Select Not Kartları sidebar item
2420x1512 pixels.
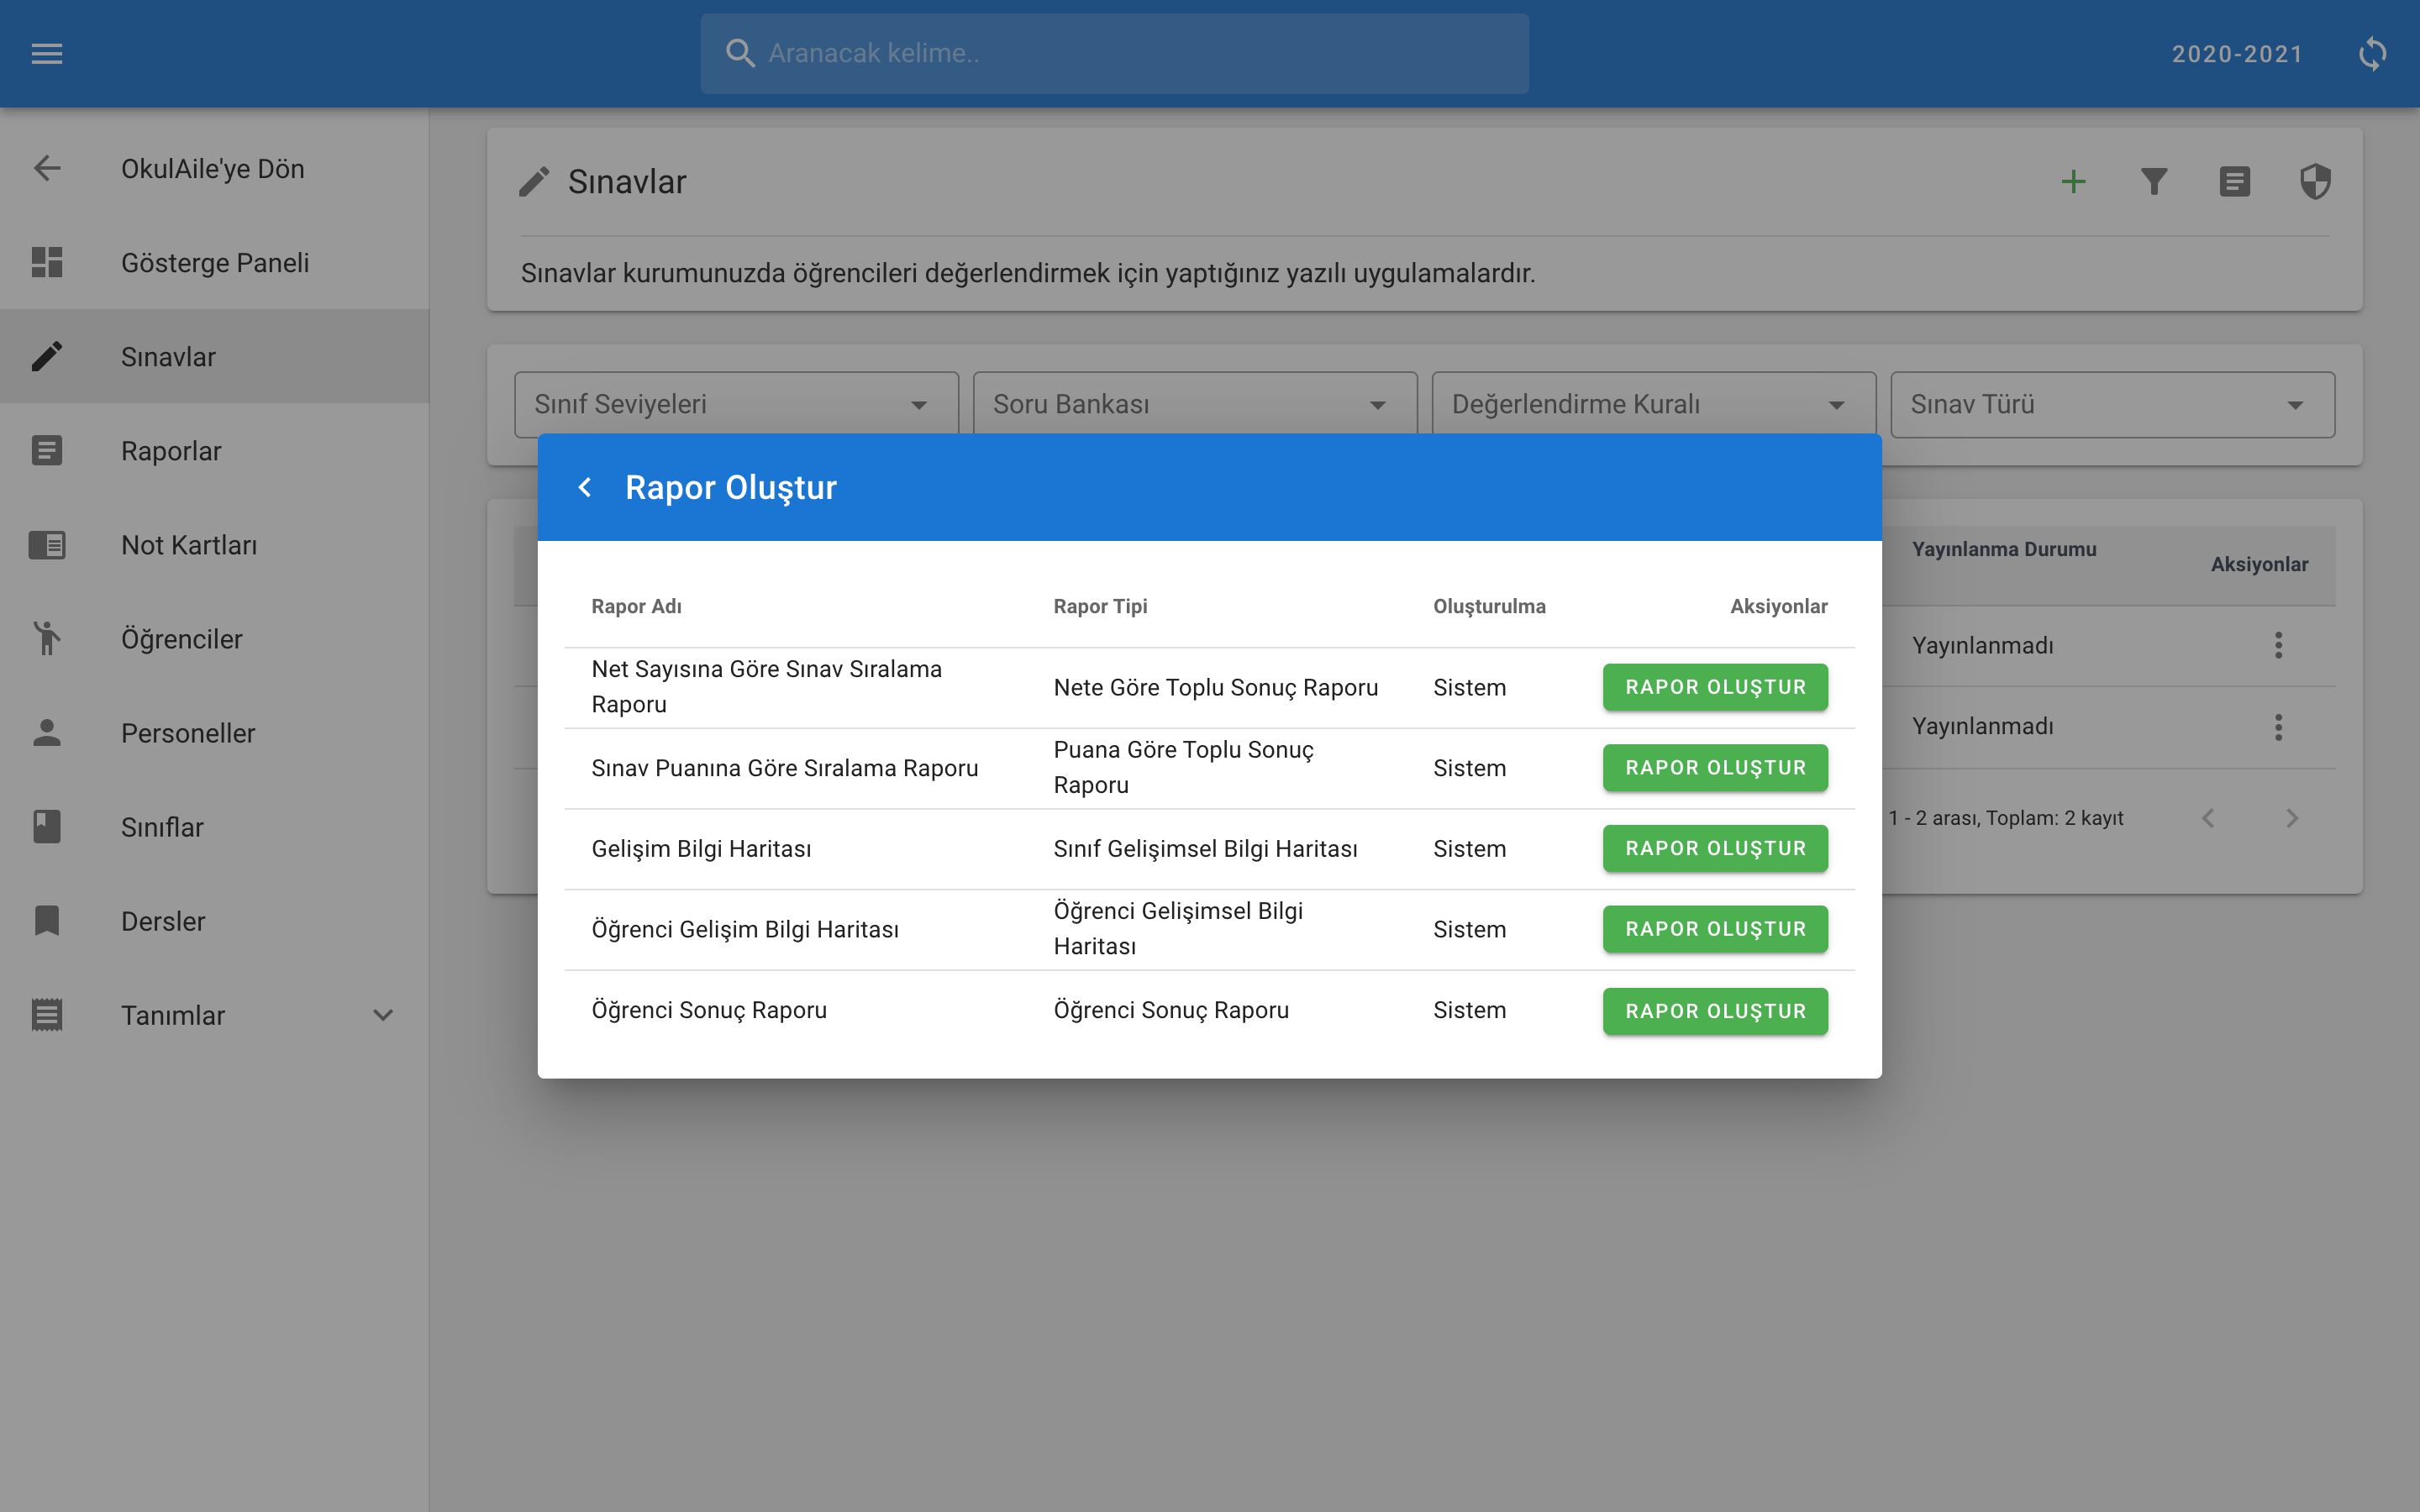[189, 545]
